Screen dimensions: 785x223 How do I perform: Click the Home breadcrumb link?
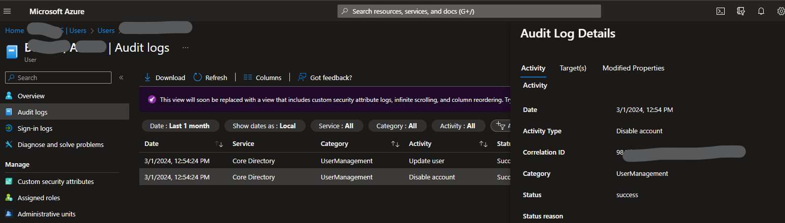(x=14, y=30)
